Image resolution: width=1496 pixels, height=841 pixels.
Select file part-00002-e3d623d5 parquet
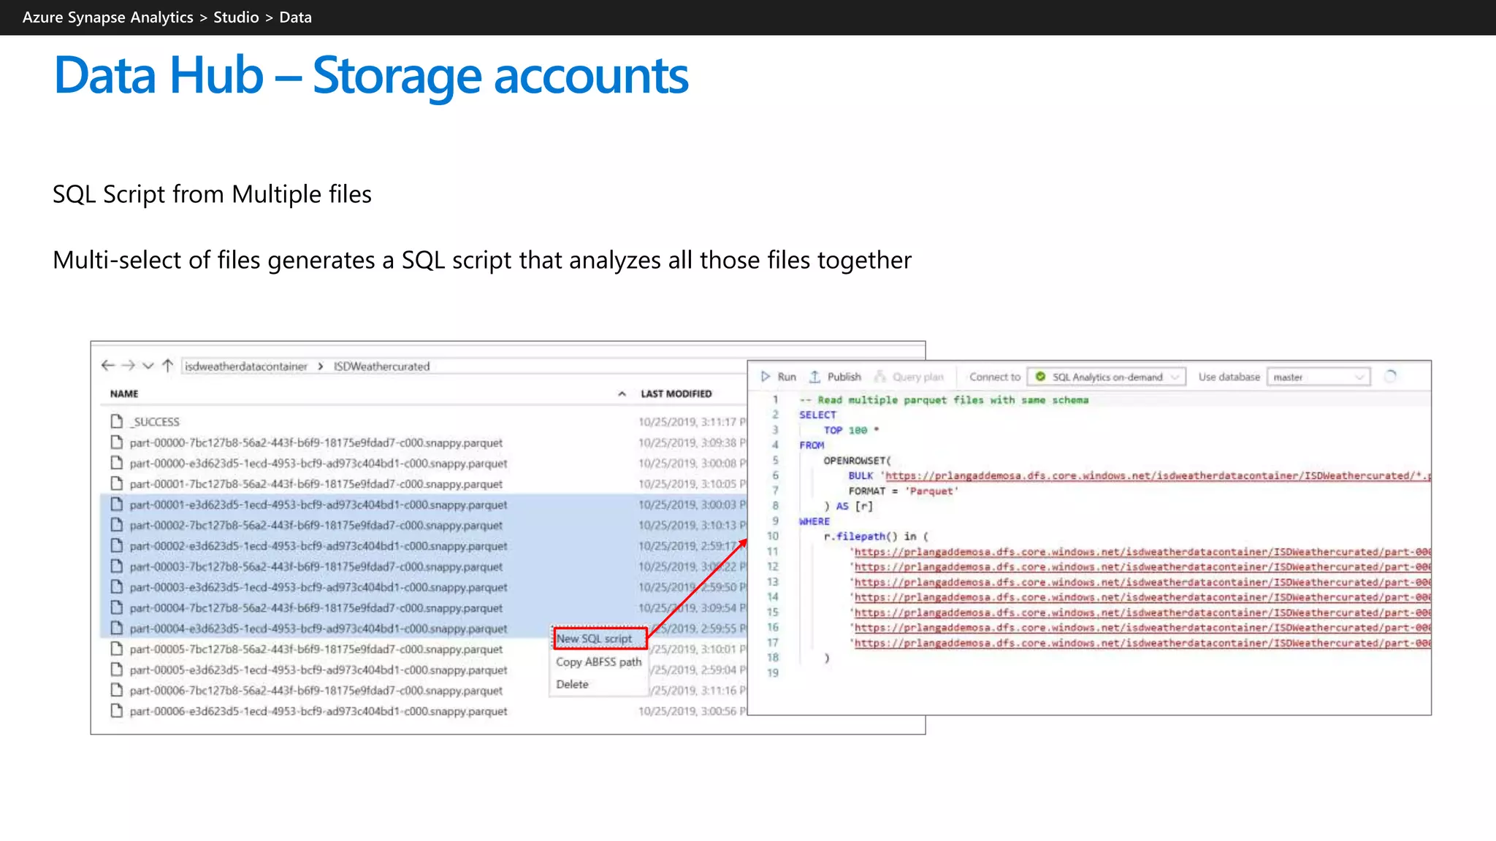tap(318, 546)
